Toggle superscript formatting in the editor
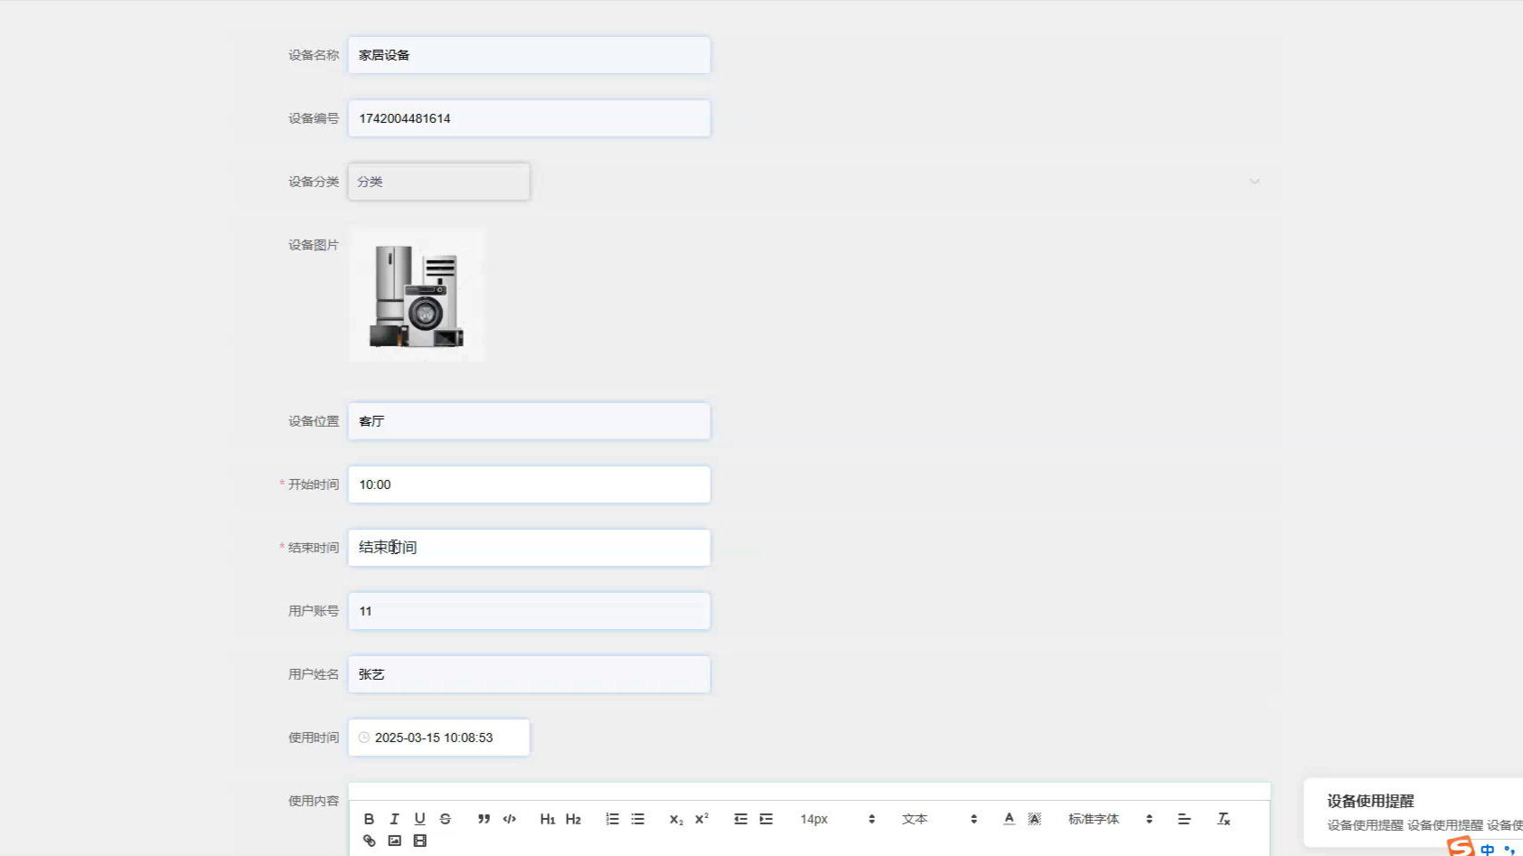This screenshot has width=1523, height=856. tap(701, 819)
